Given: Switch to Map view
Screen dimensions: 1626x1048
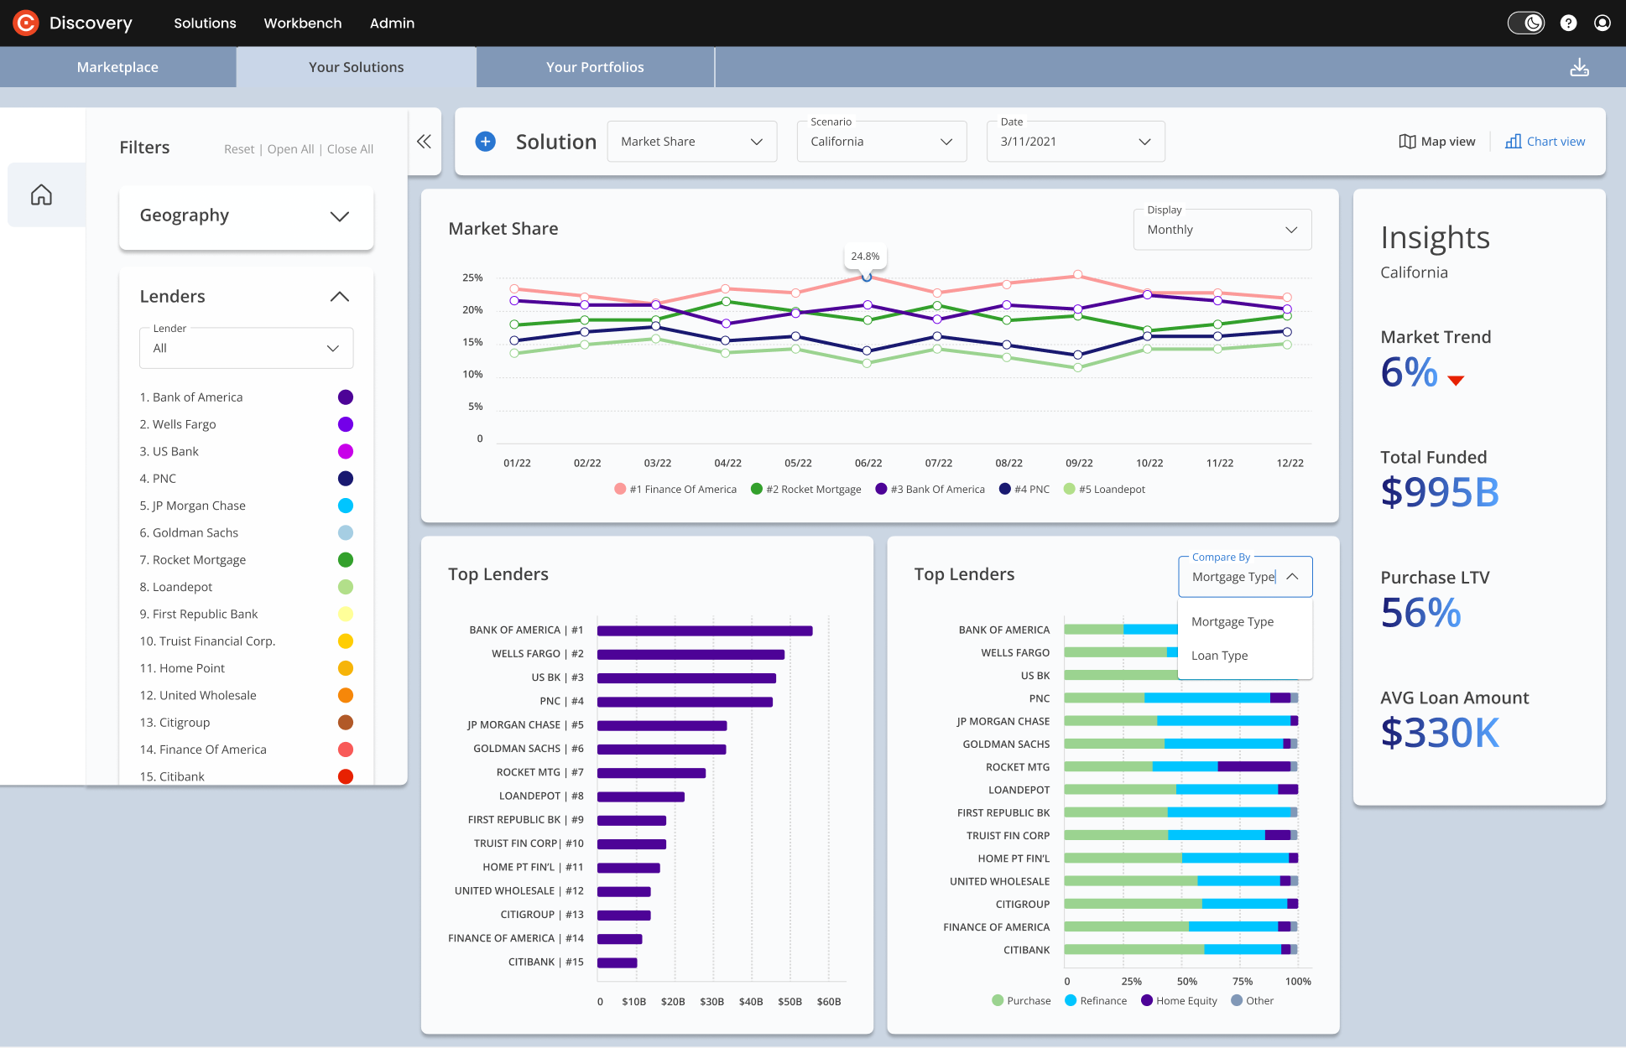Looking at the screenshot, I should pyautogui.click(x=1436, y=142).
